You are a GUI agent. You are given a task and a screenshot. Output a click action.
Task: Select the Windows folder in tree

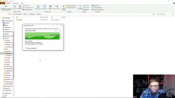(x=7, y=77)
